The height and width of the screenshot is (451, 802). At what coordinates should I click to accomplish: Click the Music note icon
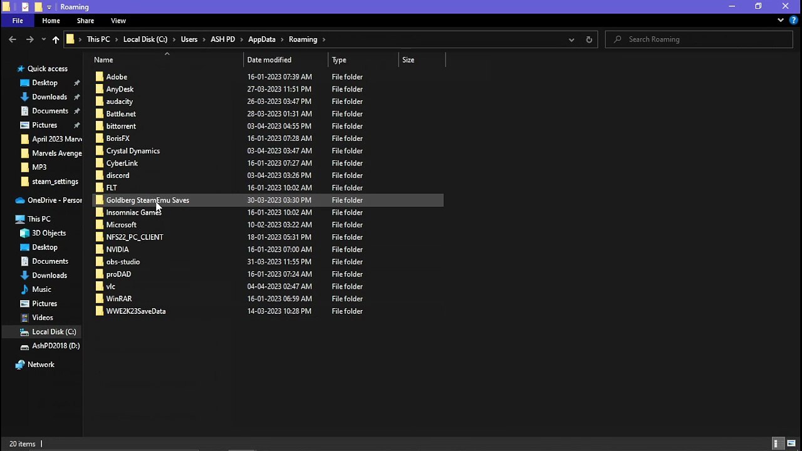[24, 289]
